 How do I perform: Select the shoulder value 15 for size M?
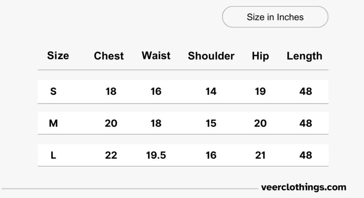(211, 124)
